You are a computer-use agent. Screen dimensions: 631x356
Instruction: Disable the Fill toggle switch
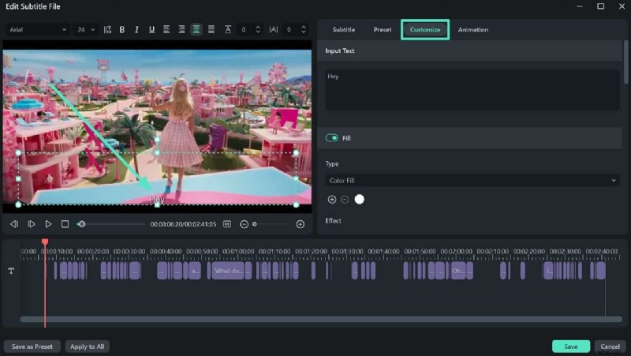332,138
